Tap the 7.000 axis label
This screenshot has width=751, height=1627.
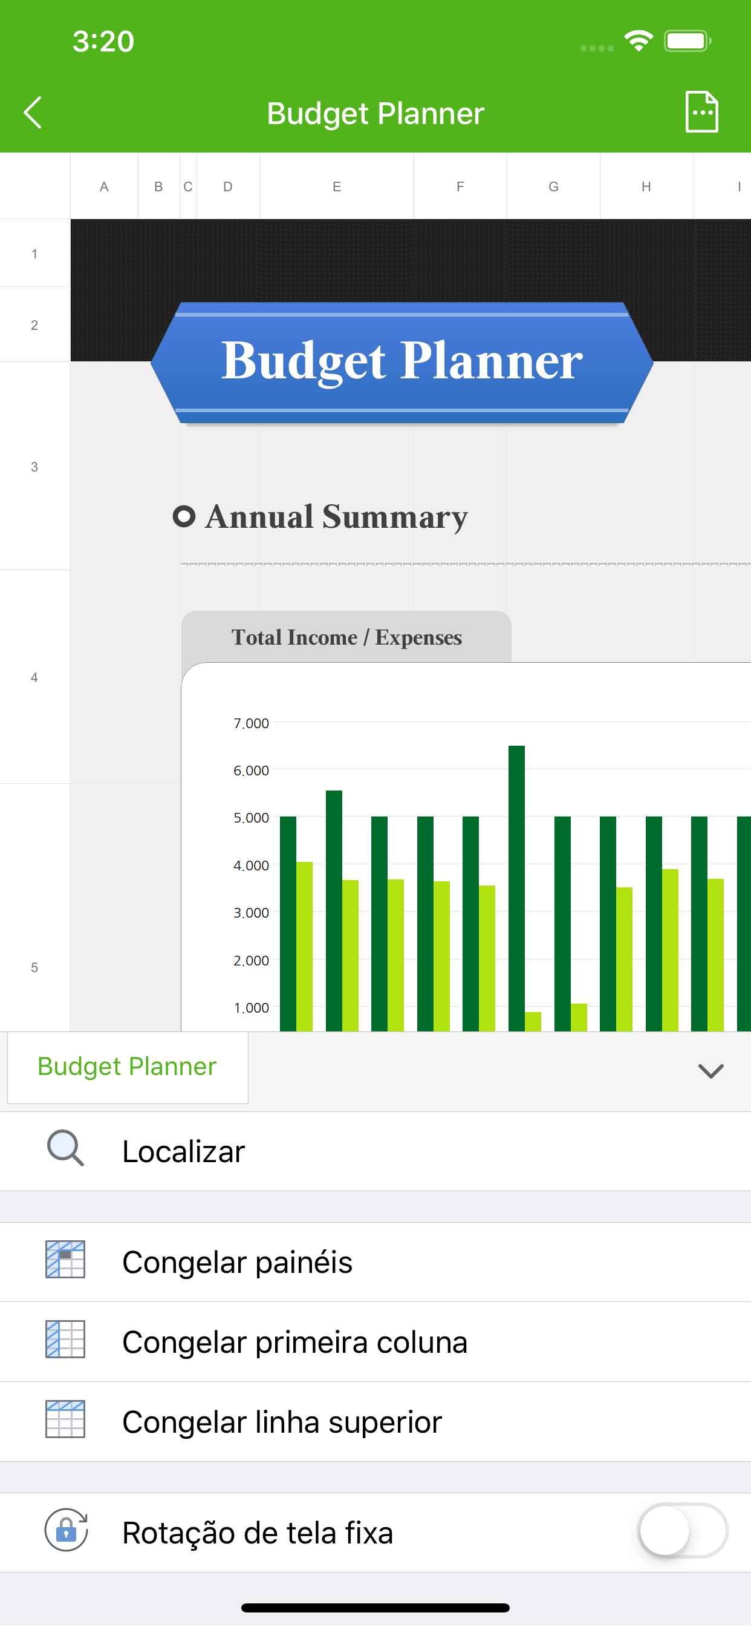pyautogui.click(x=251, y=723)
